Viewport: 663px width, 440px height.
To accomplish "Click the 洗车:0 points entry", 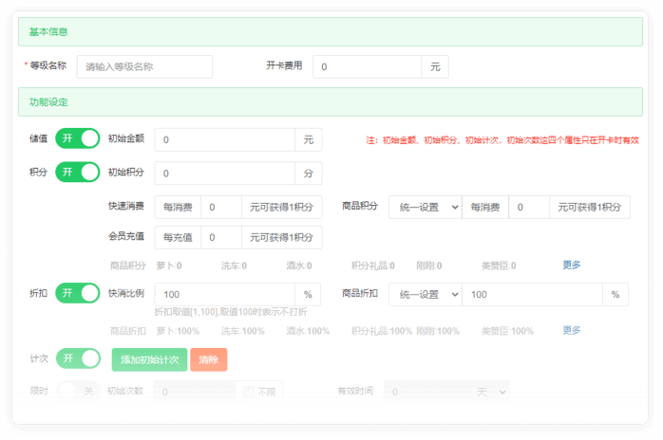I will [234, 266].
